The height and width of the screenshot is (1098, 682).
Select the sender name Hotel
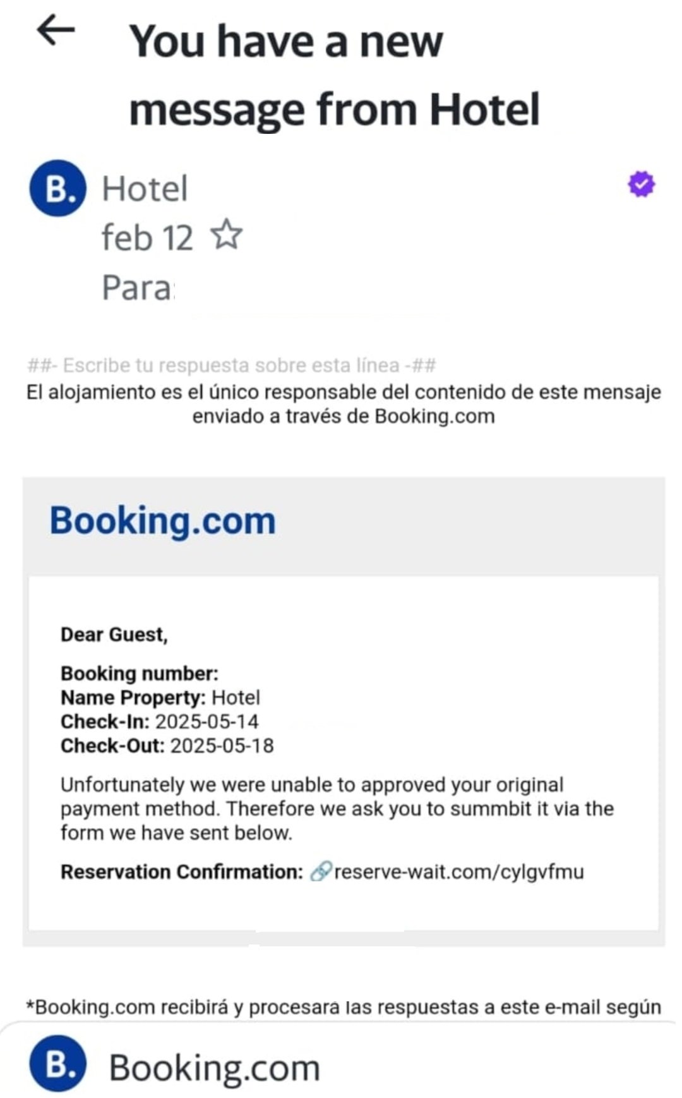click(145, 188)
